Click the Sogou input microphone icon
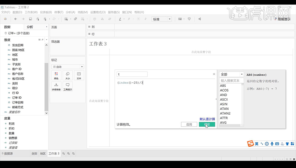The height and width of the screenshot is (168, 296). tap(272, 144)
